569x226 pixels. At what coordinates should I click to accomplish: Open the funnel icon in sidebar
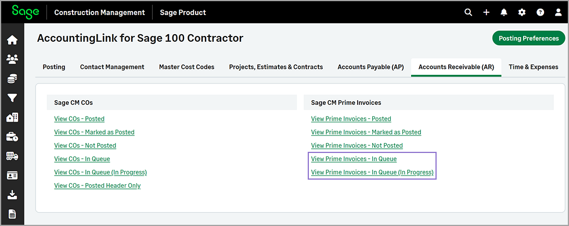click(x=12, y=98)
